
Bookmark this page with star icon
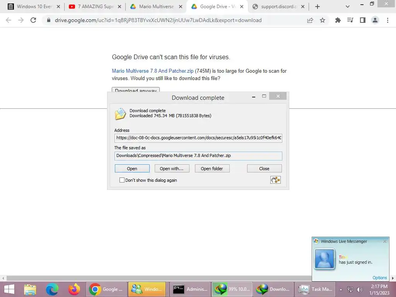(x=323, y=20)
